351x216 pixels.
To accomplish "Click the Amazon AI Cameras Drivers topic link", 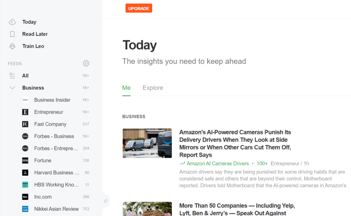I will 218,164.
